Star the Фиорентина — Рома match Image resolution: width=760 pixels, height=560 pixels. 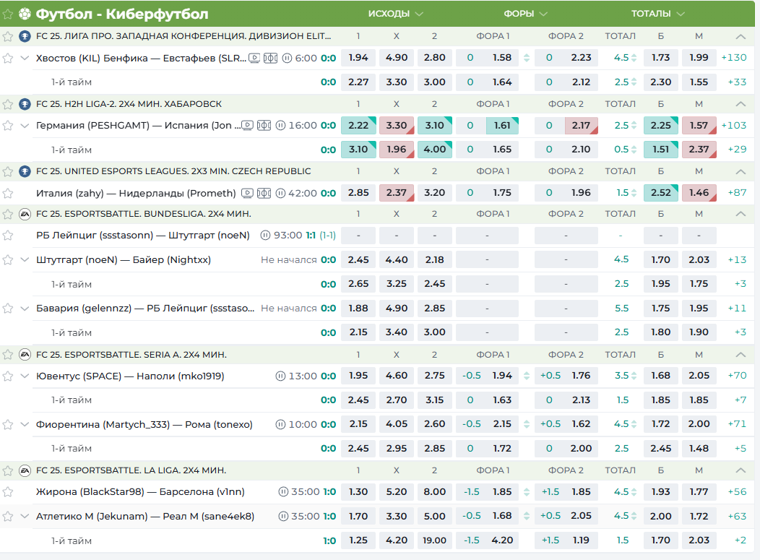pyautogui.click(x=8, y=424)
